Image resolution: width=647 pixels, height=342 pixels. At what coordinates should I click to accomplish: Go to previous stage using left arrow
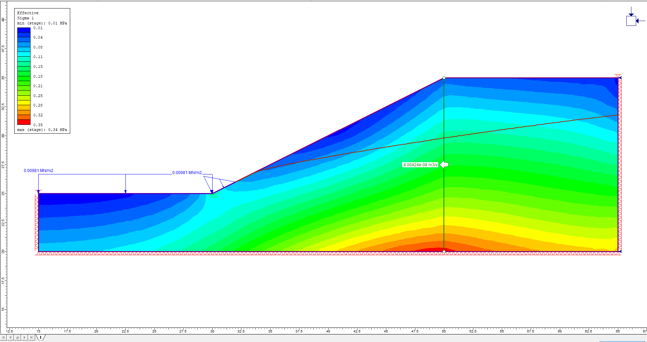pos(11,338)
